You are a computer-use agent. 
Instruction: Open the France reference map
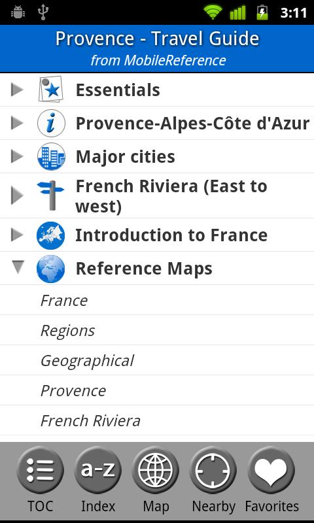[157, 300]
